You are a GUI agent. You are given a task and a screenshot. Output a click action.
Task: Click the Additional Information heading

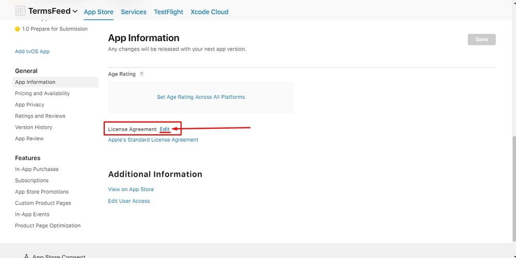155,174
